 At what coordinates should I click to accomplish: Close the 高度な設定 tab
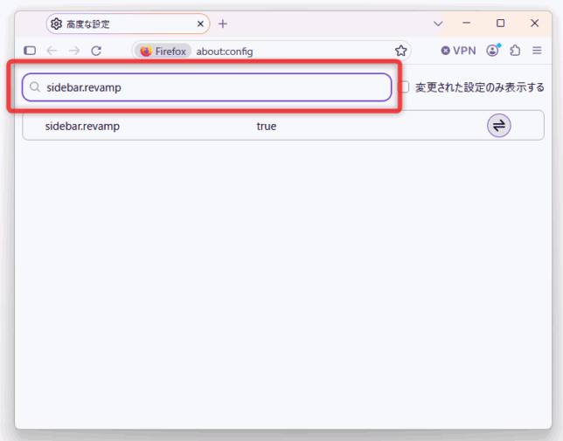tap(200, 24)
